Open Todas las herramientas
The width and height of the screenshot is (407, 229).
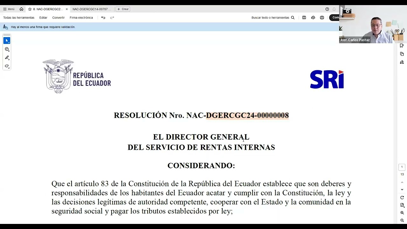[19, 18]
